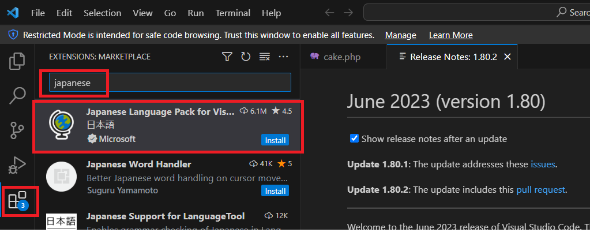Click the Japanese Support for LanguageTool icon
The image size is (590, 232).
[61, 222]
